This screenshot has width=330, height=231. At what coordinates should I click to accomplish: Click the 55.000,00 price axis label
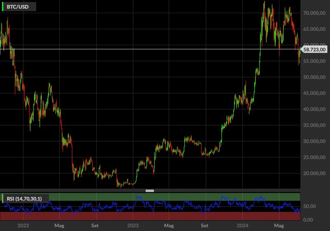pos(314,61)
